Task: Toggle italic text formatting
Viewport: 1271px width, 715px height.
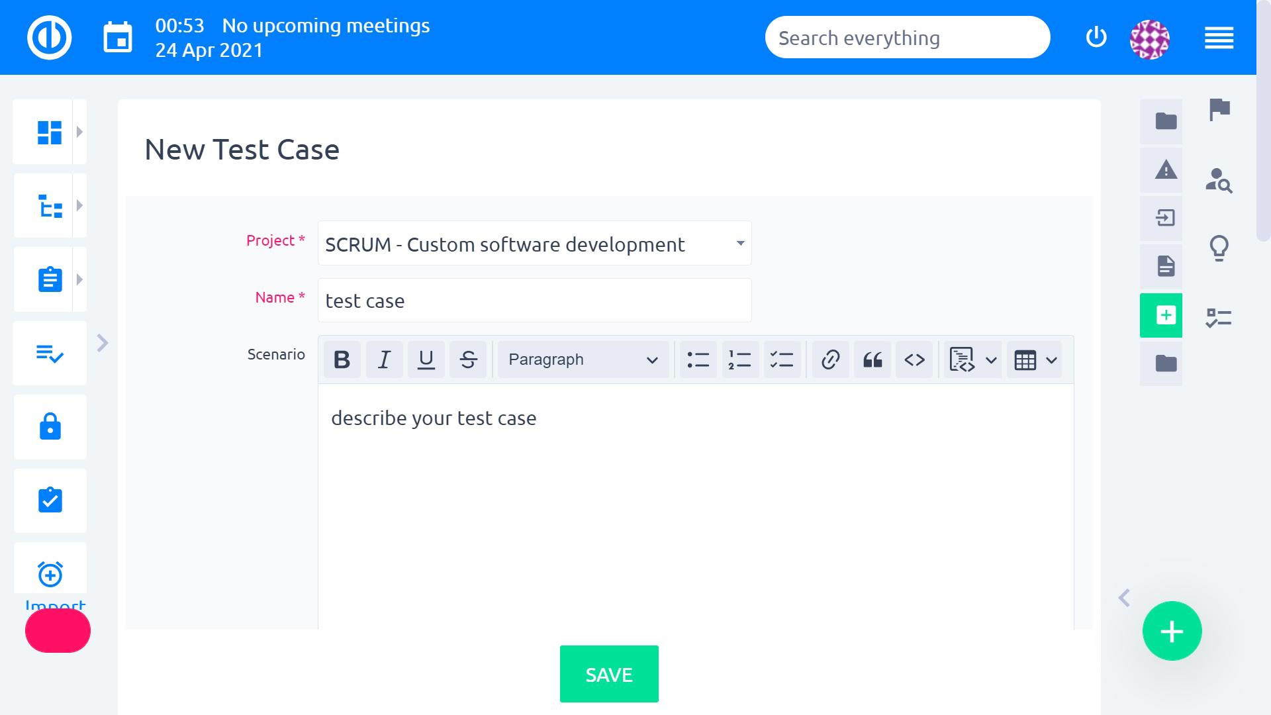Action: (384, 359)
